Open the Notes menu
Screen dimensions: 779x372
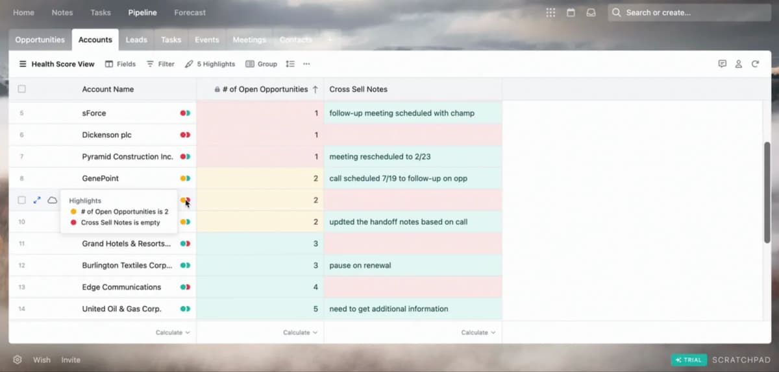62,12
